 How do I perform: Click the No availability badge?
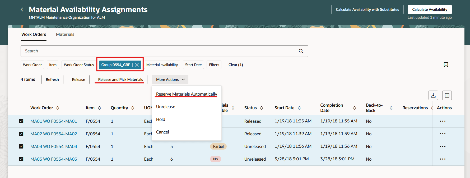tap(216, 159)
